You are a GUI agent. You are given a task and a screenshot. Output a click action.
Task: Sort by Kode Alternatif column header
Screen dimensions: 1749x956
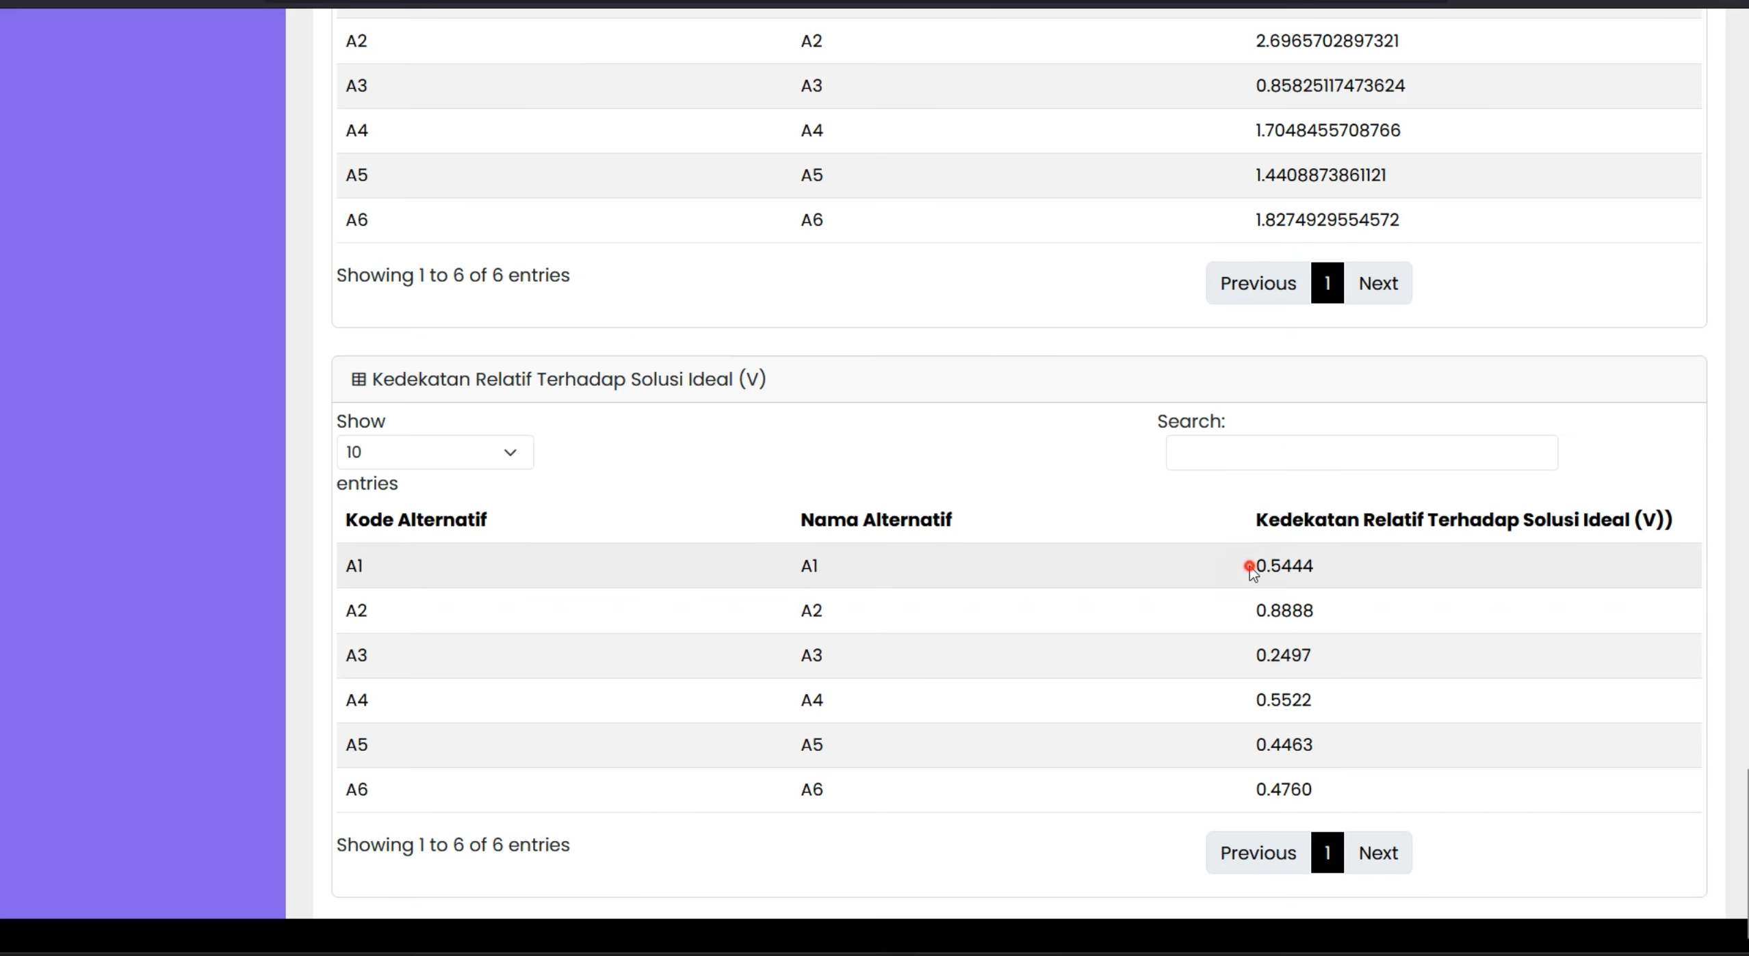tap(416, 520)
